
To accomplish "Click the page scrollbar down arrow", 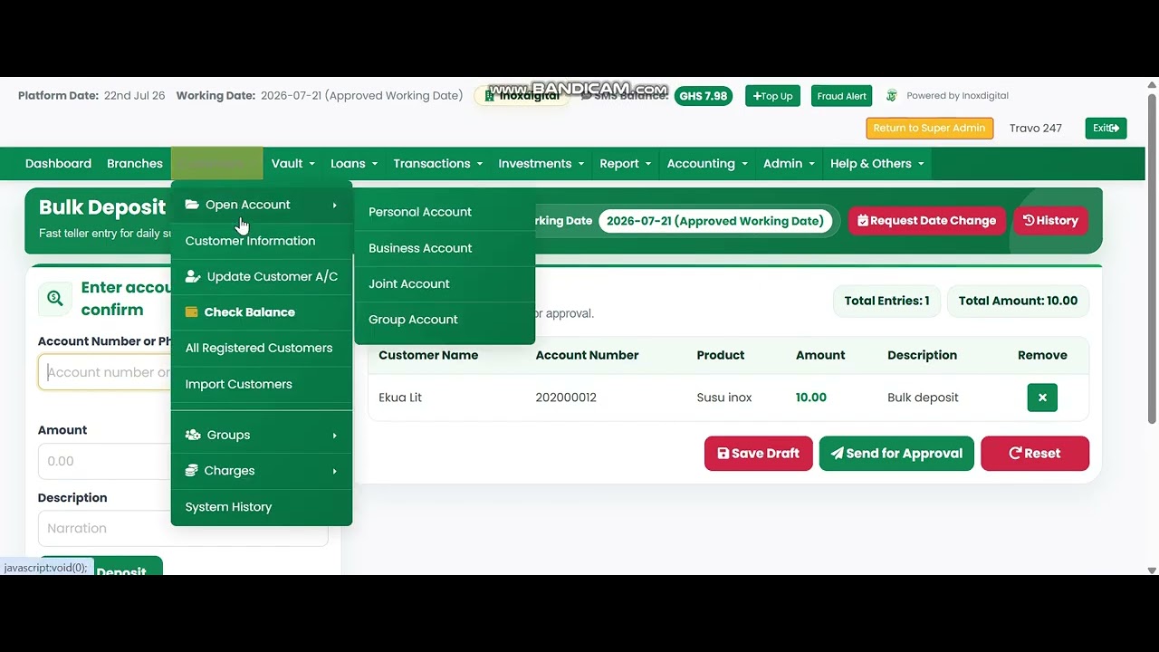I will click(1152, 570).
